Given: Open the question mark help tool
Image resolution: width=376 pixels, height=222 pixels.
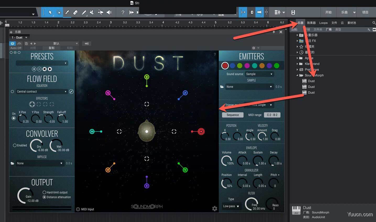Looking at the screenshot, I should [123, 12].
